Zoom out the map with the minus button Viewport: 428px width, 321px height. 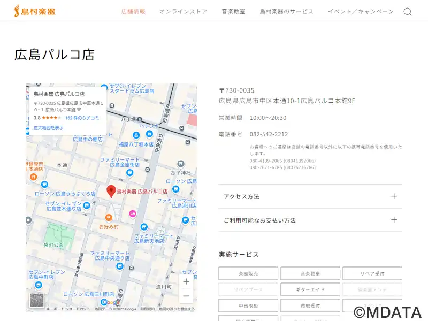pyautogui.click(x=186, y=296)
